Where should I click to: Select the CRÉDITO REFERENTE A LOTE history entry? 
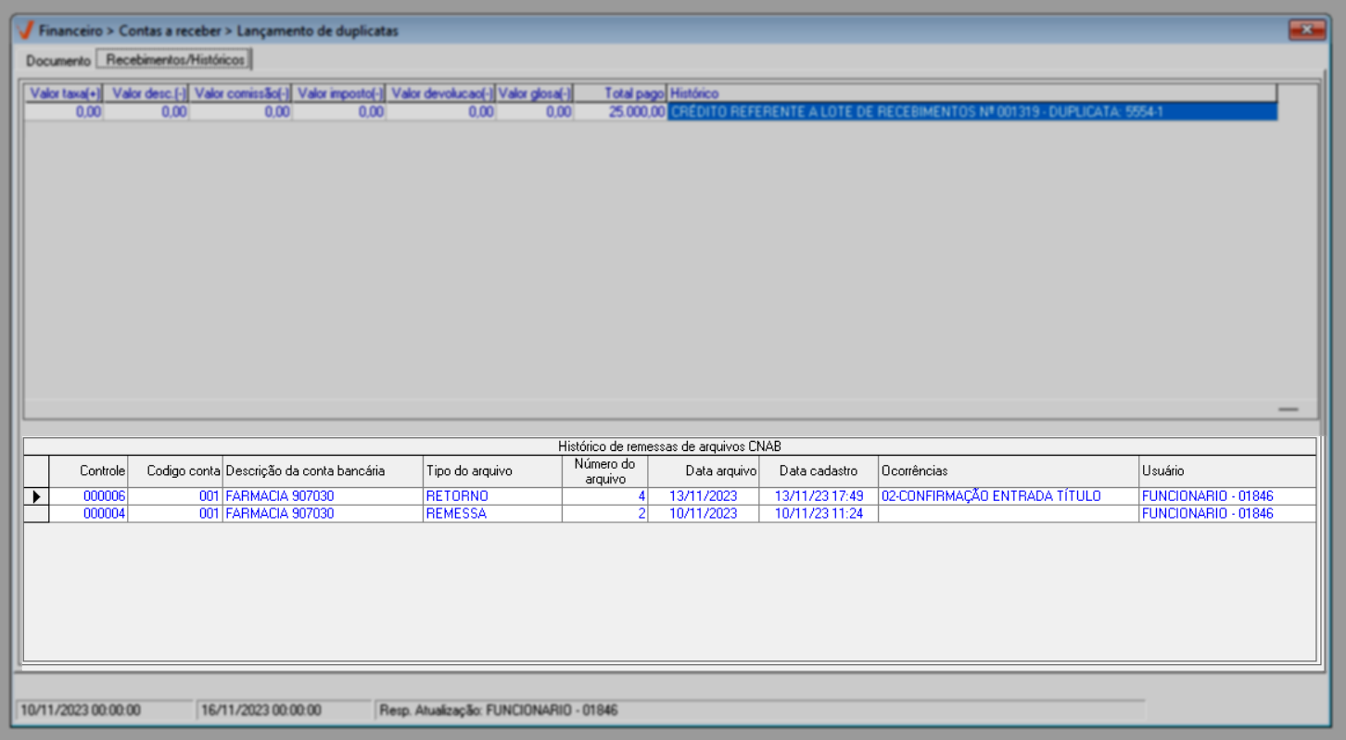pyautogui.click(x=972, y=112)
